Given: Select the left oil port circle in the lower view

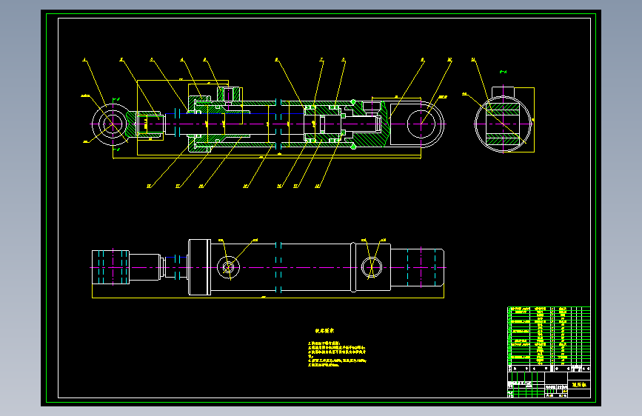Looking at the screenshot, I should click(x=228, y=267).
